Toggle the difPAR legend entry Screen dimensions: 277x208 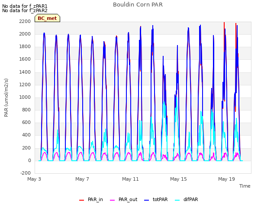(x=186, y=199)
